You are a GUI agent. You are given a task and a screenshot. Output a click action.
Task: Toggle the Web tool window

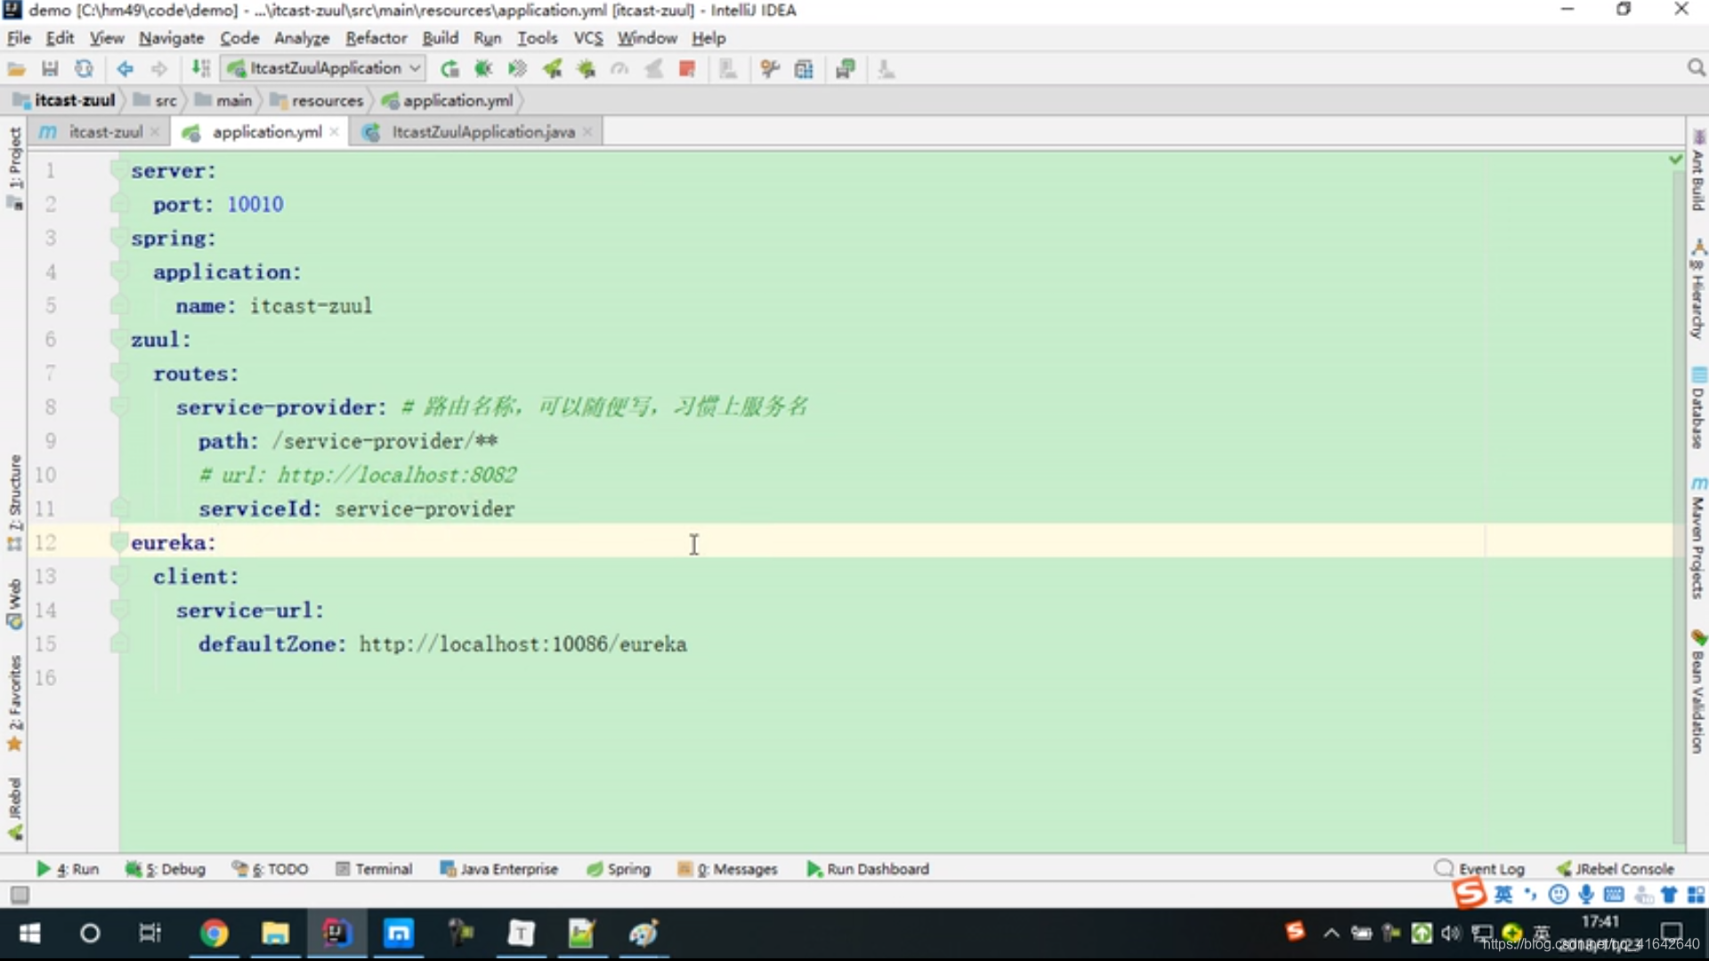(14, 605)
